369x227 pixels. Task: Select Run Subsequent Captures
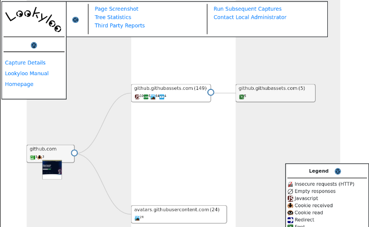point(248,9)
